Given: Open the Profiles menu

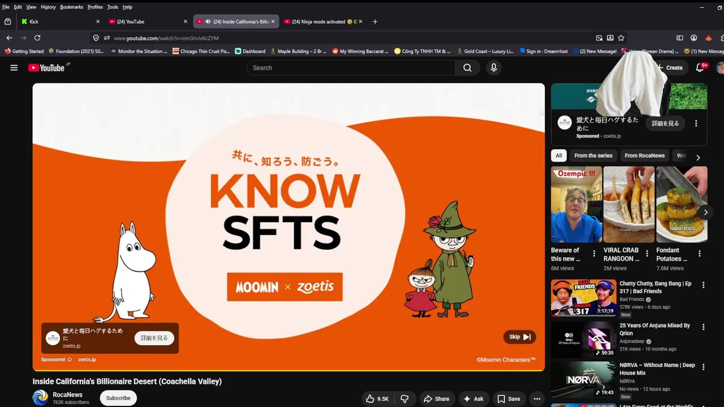Looking at the screenshot, I should (x=95, y=7).
